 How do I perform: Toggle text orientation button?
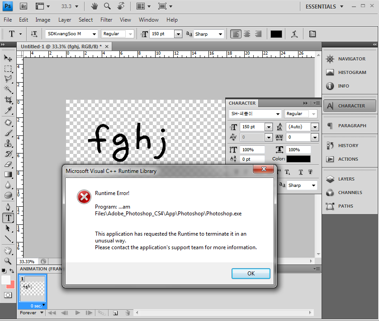[34, 34]
